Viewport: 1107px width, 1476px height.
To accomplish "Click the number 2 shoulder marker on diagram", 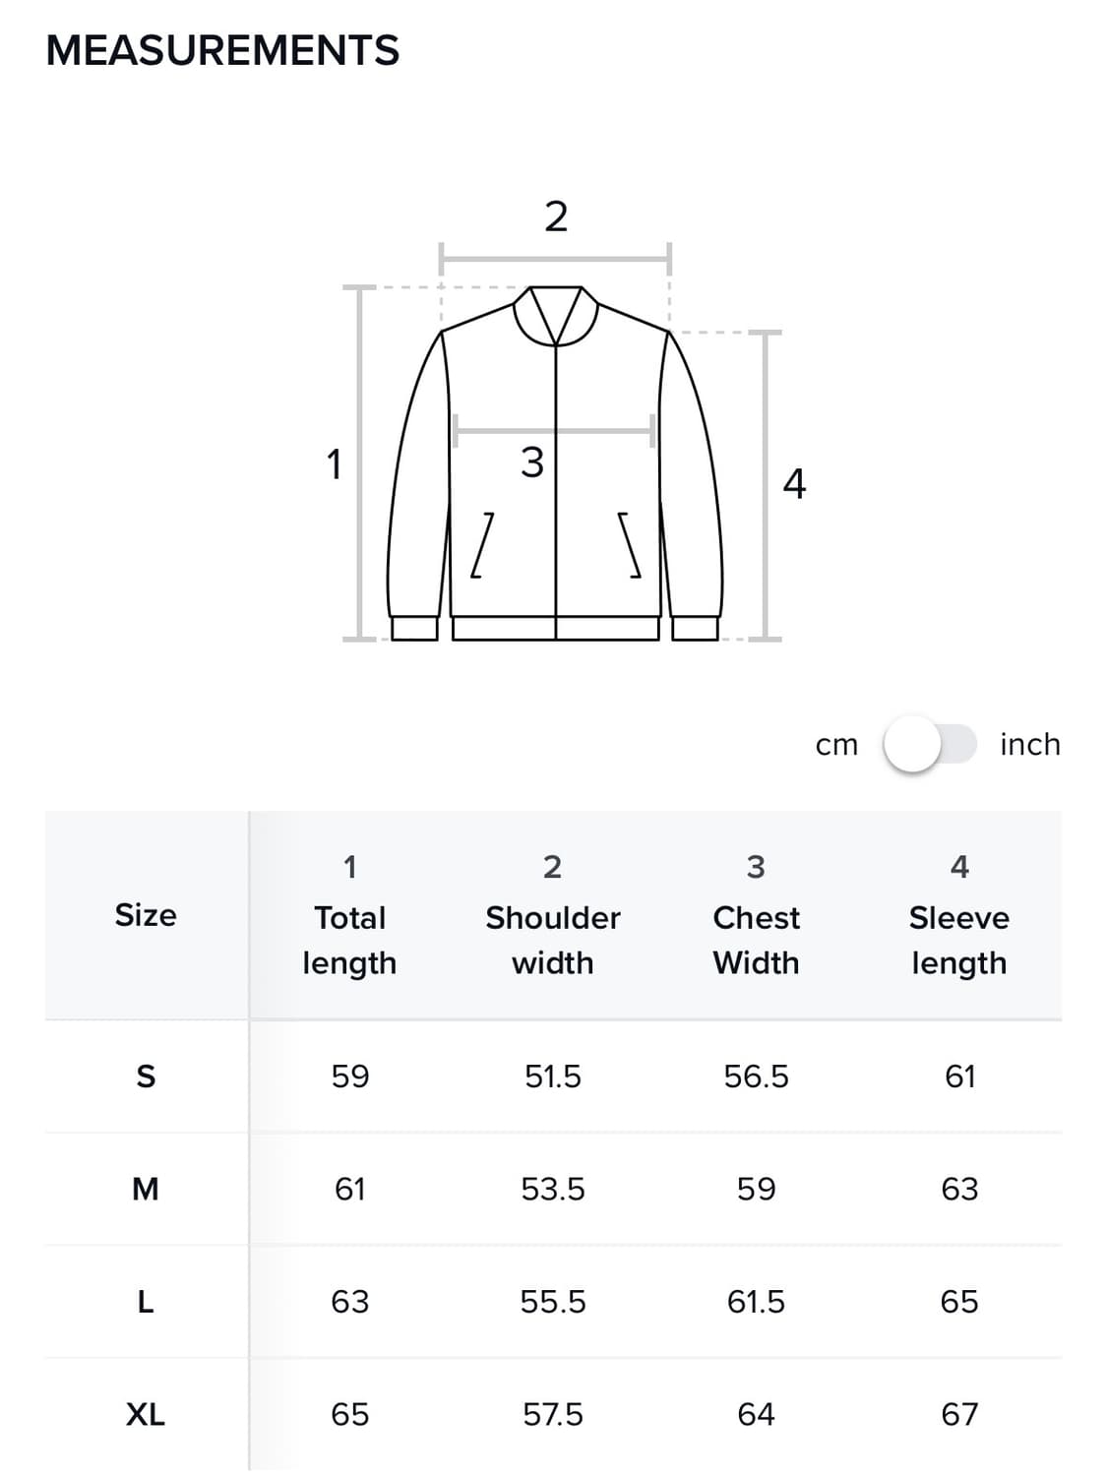I will 556,216.
